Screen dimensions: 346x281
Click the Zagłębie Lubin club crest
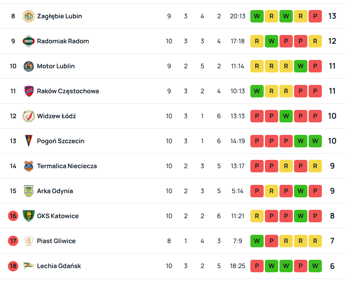pos(28,16)
